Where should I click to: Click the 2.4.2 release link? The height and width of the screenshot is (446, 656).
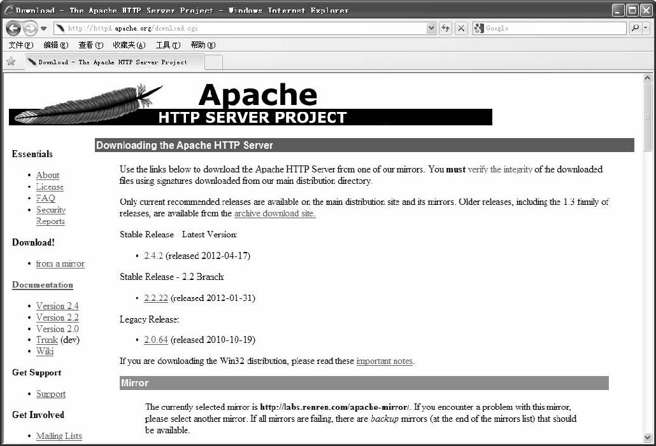tap(153, 255)
